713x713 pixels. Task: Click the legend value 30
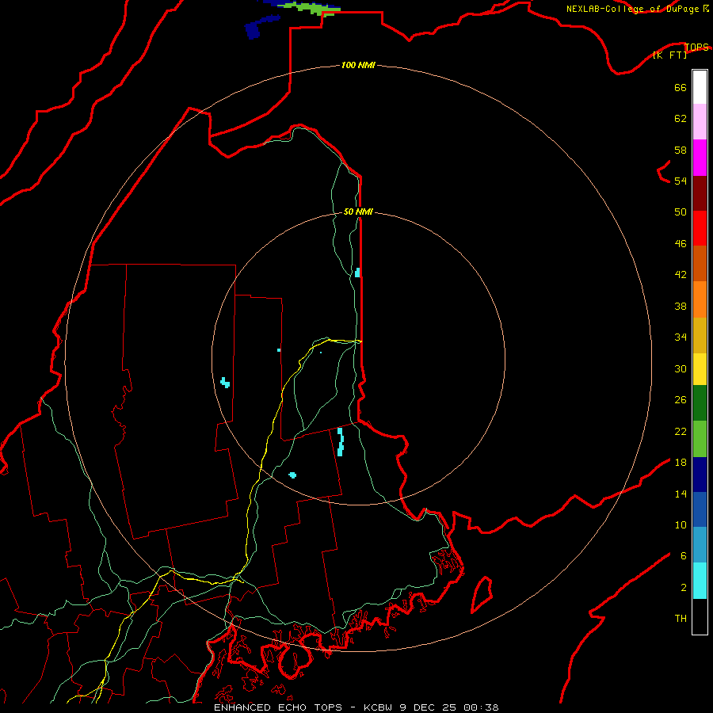[681, 368]
